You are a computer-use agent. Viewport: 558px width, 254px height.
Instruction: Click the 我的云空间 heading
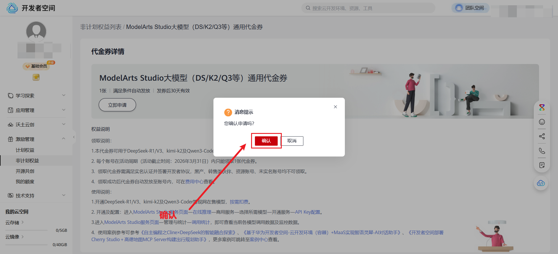point(17,212)
